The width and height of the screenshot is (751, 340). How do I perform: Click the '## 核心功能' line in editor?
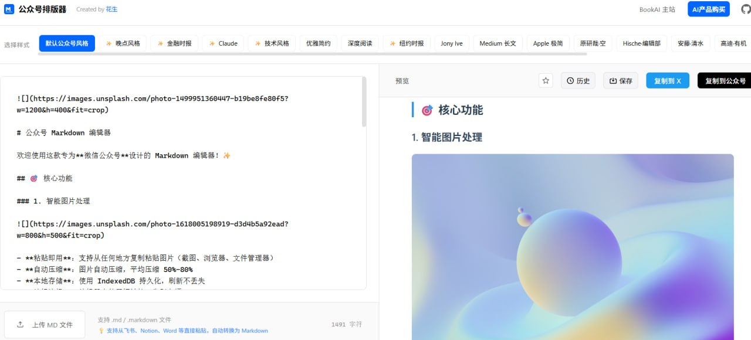tap(45, 178)
